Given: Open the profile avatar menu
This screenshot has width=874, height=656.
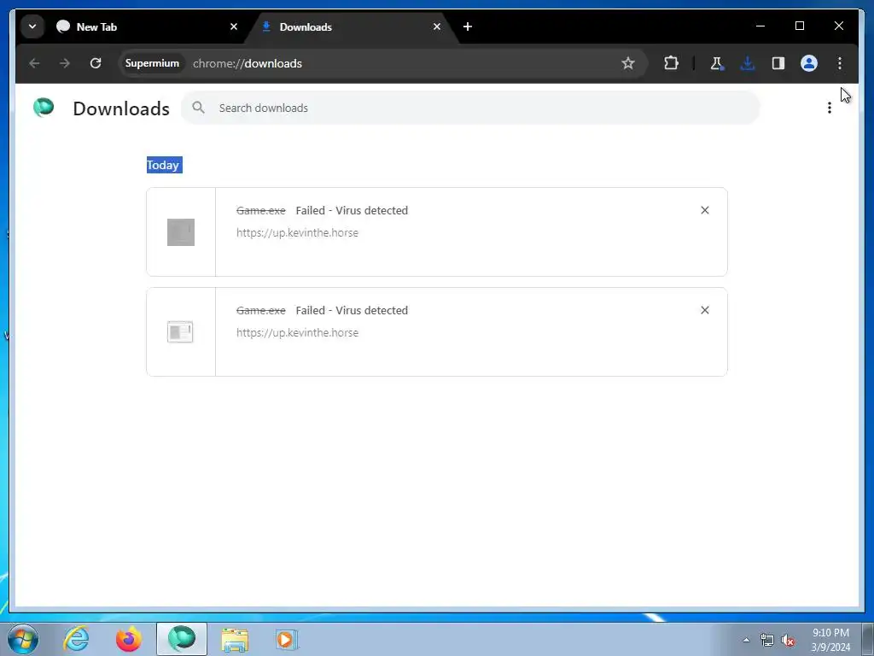Looking at the screenshot, I should pos(809,63).
